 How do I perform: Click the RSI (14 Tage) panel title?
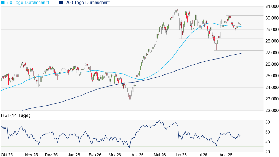click(x=15, y=115)
